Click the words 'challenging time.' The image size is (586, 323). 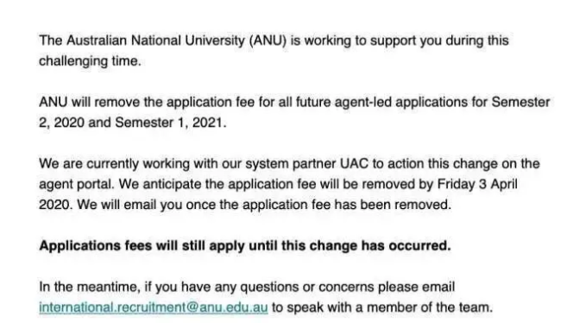click(x=90, y=61)
